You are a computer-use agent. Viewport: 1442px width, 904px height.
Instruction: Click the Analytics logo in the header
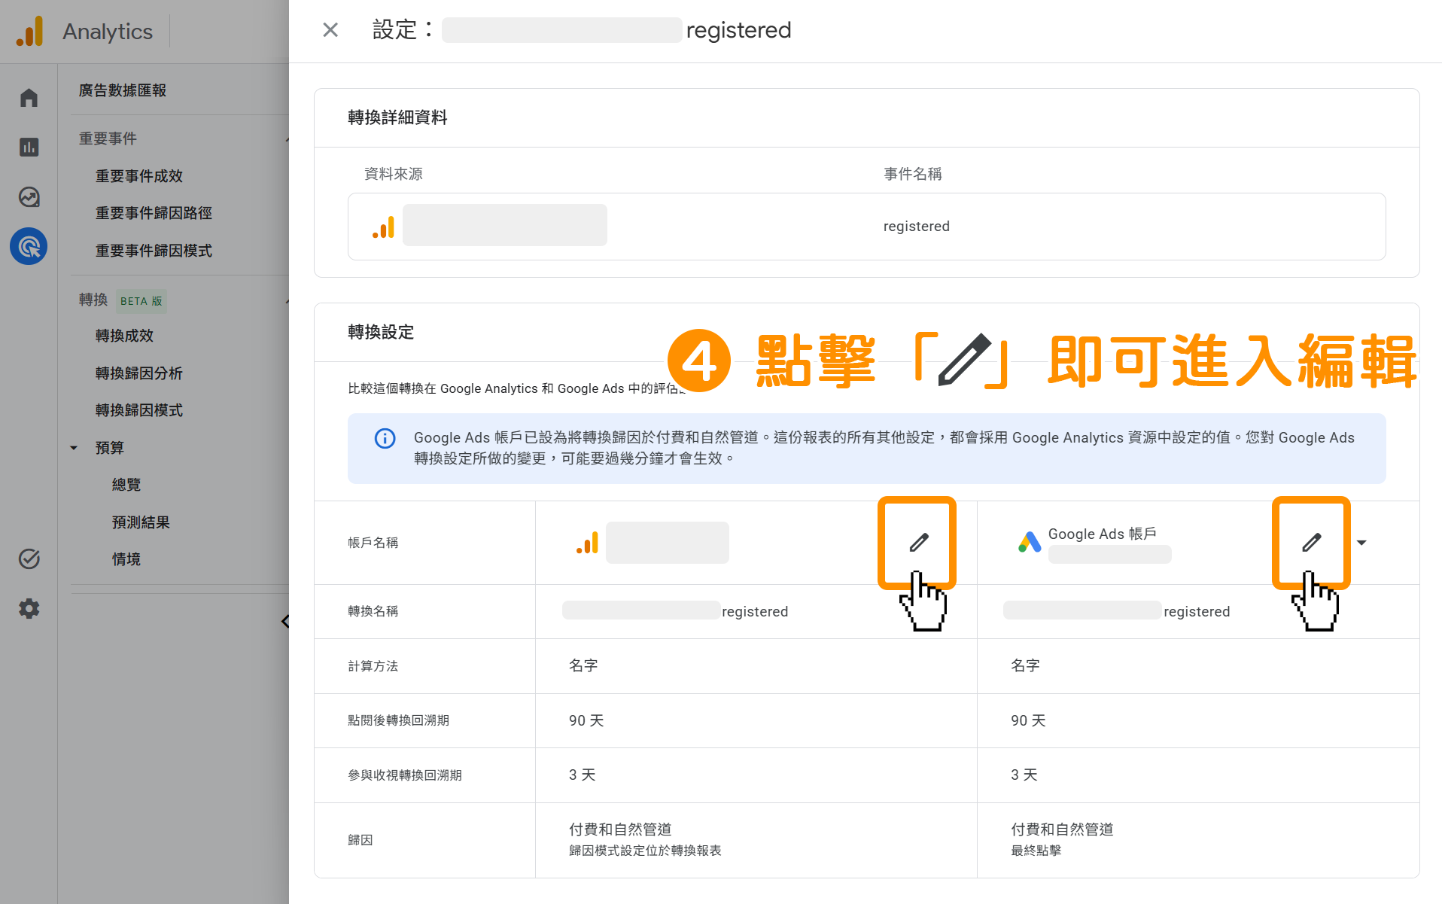click(30, 31)
